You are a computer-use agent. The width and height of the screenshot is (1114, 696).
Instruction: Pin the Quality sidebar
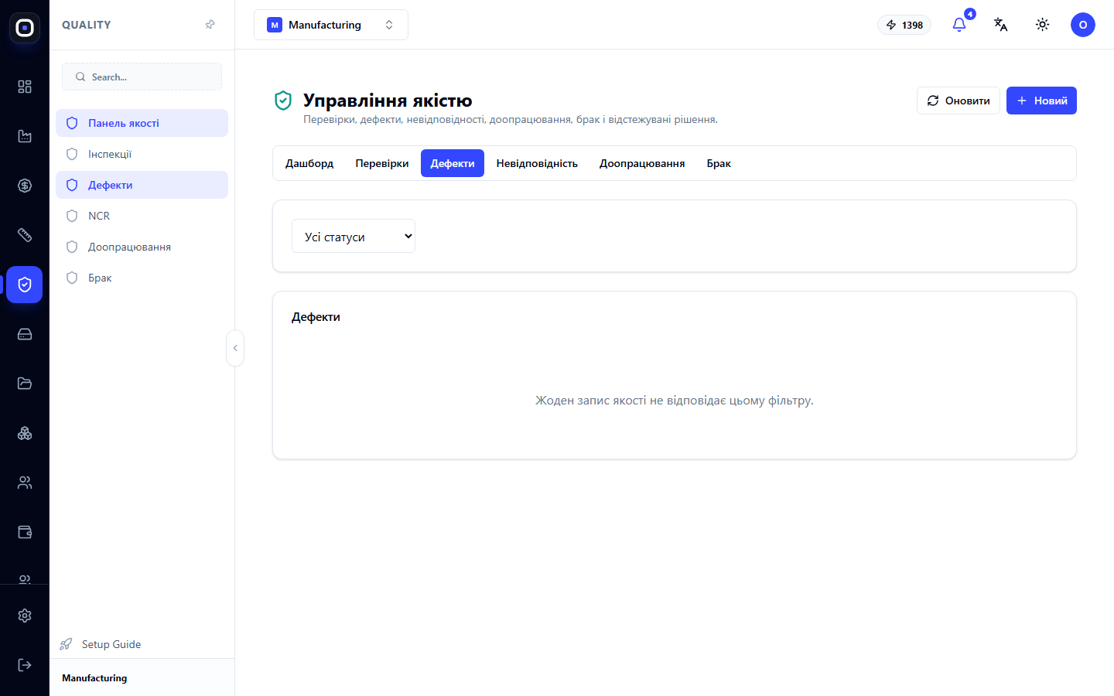[x=210, y=25]
